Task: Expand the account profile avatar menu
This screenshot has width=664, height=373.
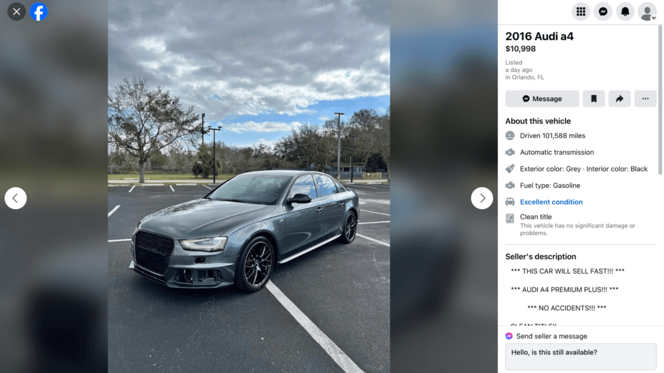Action: pos(647,12)
